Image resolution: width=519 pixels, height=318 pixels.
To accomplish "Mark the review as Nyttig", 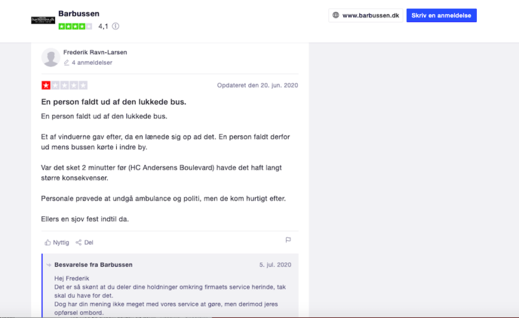I will 57,243.
